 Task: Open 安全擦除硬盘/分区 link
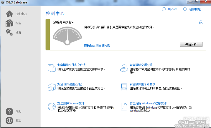(70, 84)
